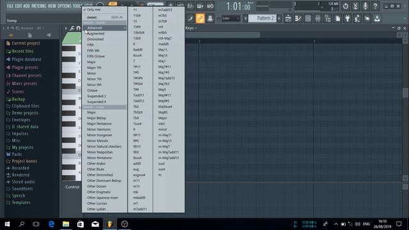Click the tempo tapper figure icon

click(x=357, y=19)
